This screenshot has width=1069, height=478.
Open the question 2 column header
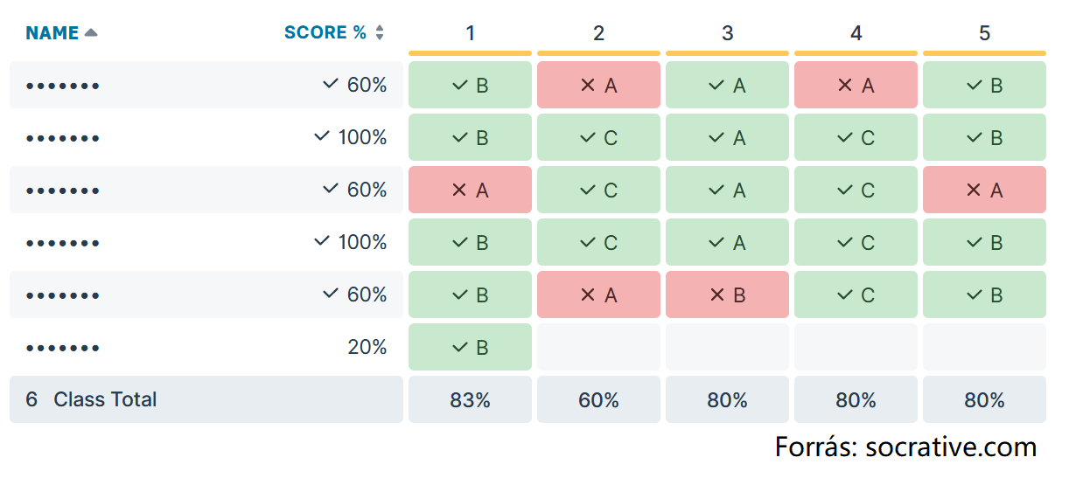tap(599, 33)
